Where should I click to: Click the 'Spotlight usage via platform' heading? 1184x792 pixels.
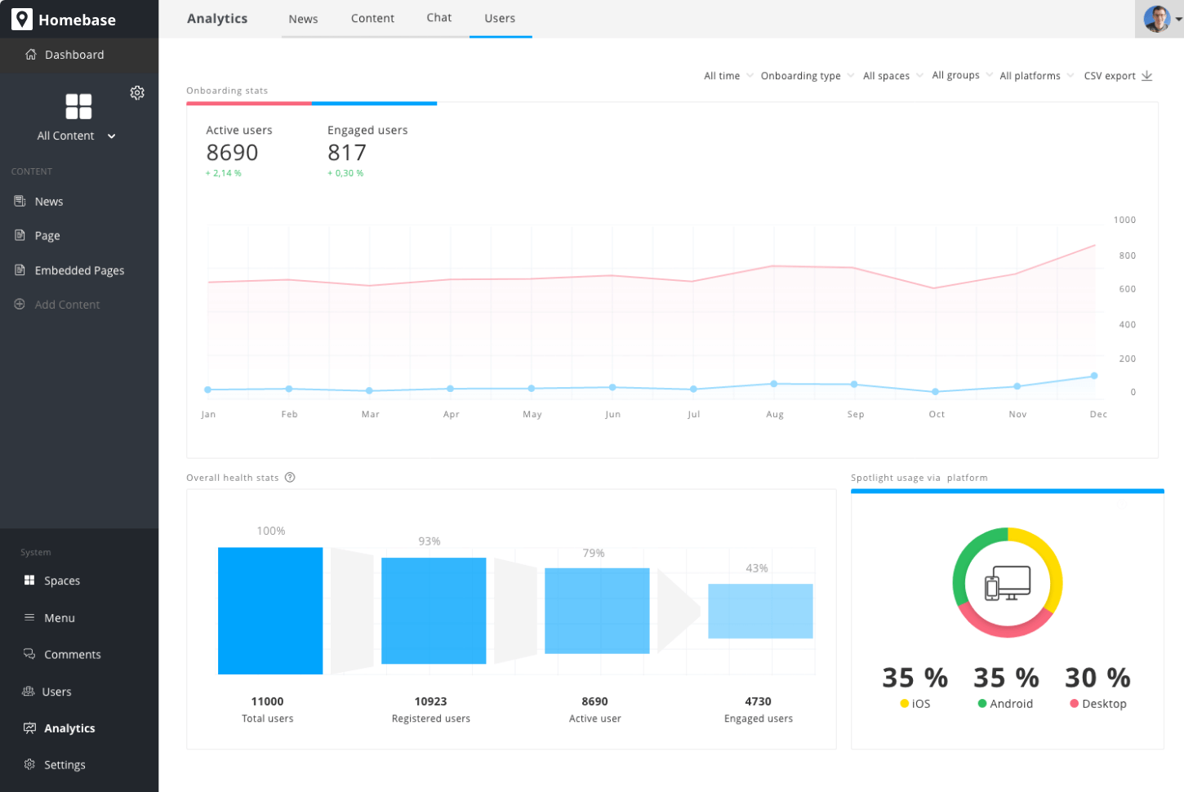pos(919,478)
